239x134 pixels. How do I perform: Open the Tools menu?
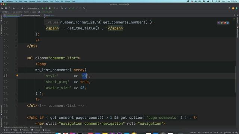coord(57,1)
